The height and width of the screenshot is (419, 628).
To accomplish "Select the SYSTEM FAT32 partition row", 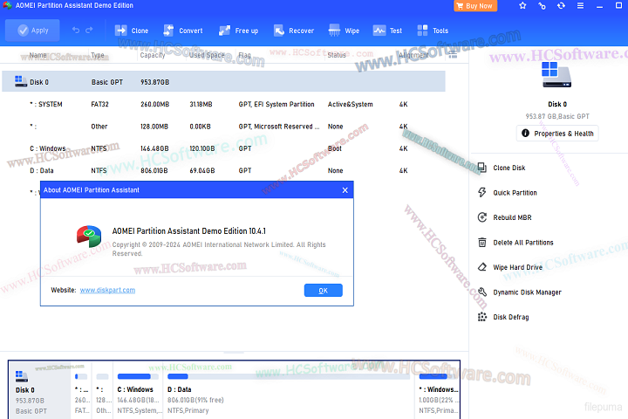I will click(223, 104).
